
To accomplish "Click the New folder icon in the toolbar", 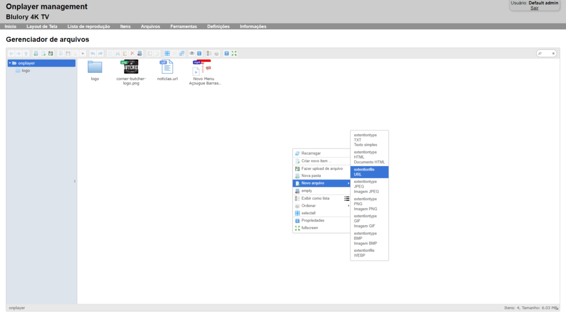I will (x=36, y=54).
